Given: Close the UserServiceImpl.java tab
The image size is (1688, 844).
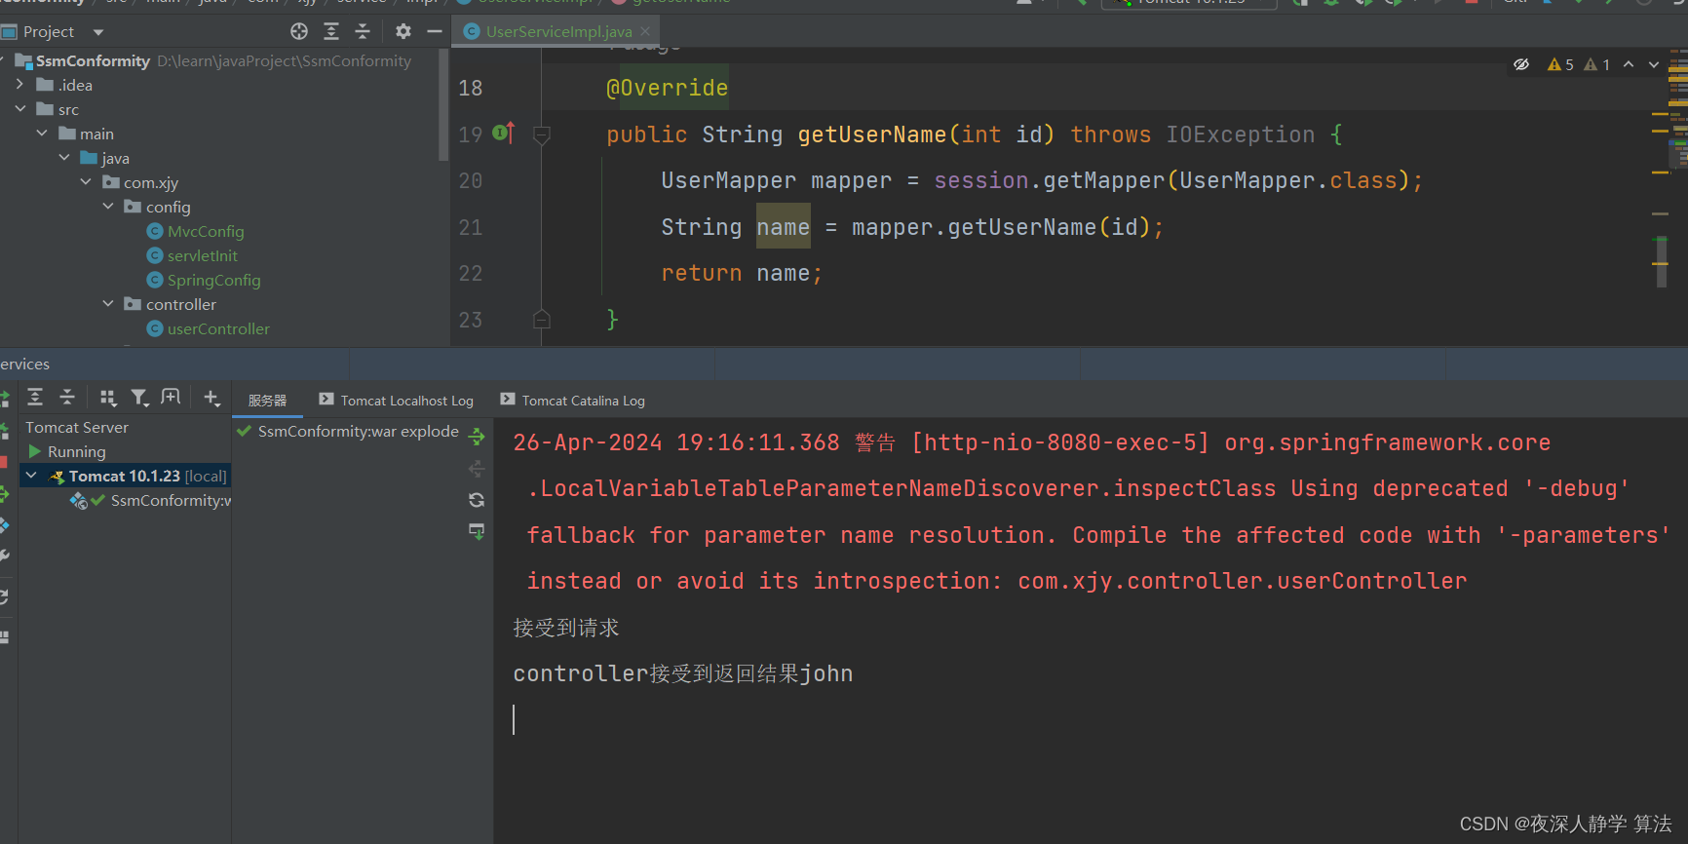Looking at the screenshot, I should [645, 31].
